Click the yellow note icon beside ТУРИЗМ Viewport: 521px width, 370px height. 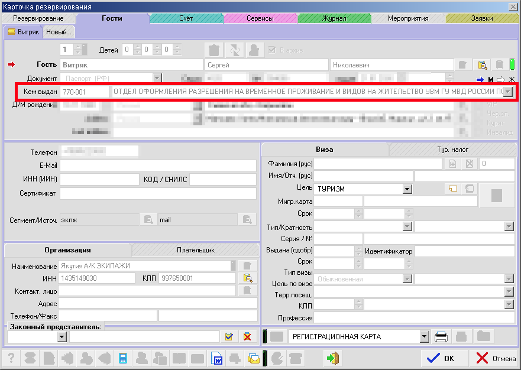[x=453, y=189]
